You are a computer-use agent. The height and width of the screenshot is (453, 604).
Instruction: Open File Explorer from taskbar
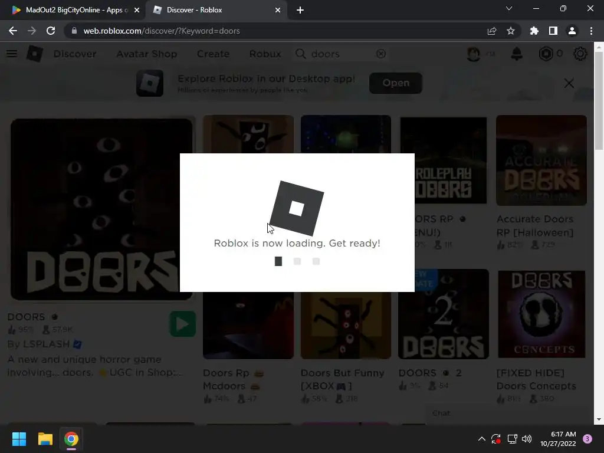coord(45,439)
